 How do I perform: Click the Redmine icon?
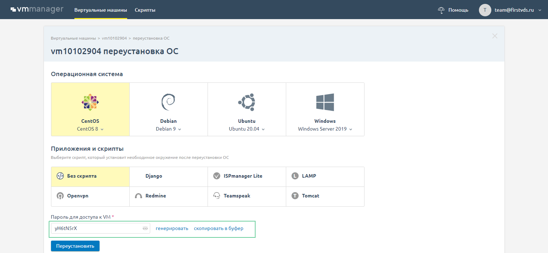pyautogui.click(x=139, y=196)
